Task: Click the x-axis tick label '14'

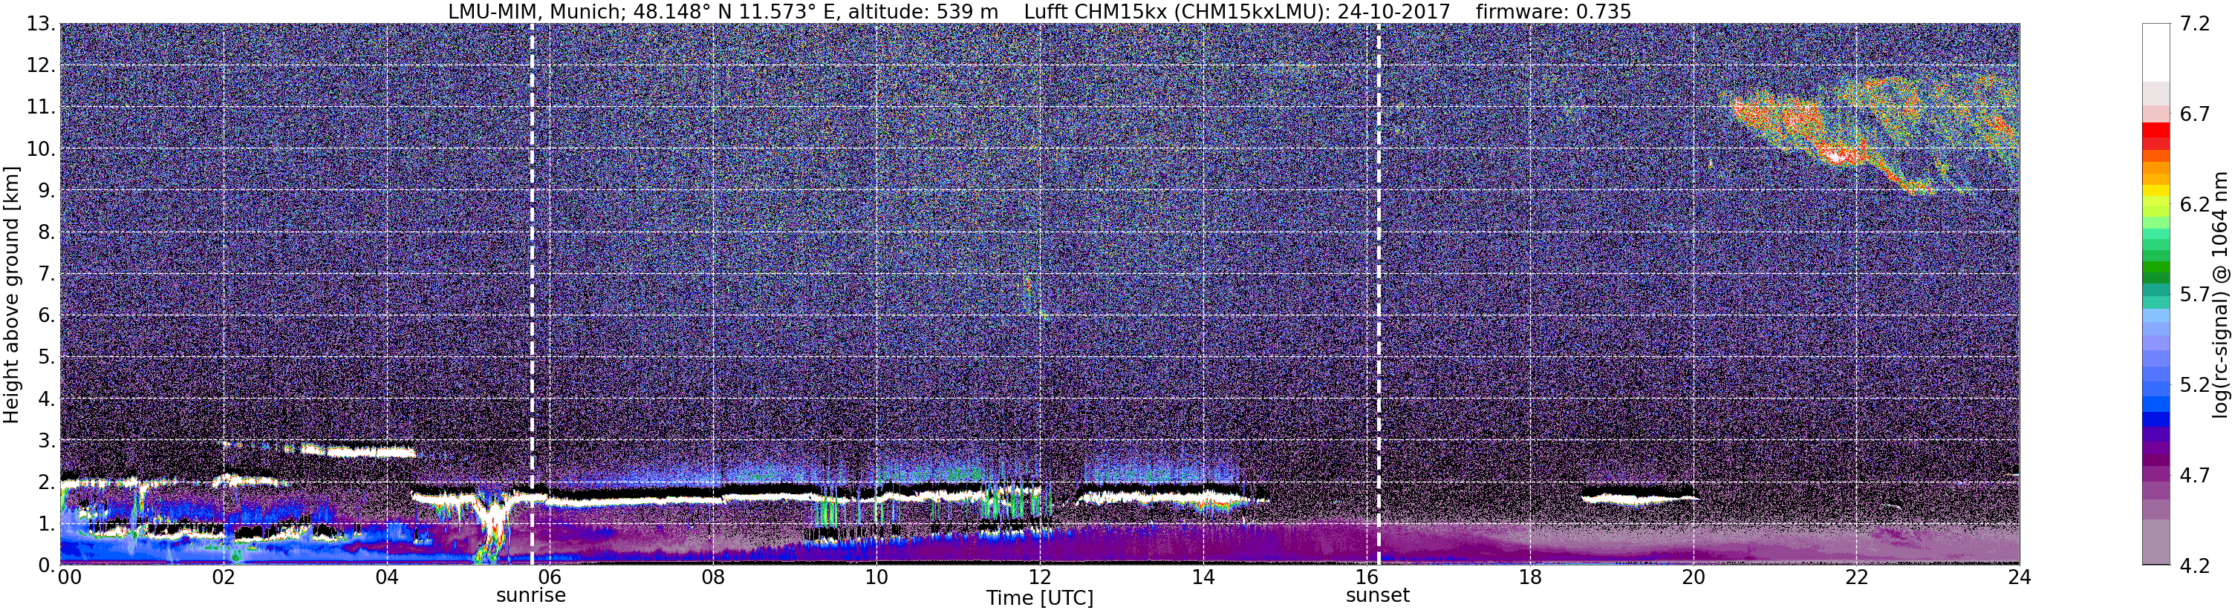Action: 1203,577
